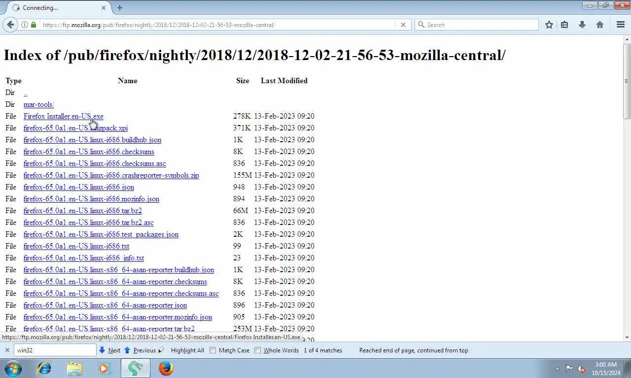Viewport: 631px width, 378px height.
Task: Find Previous match arrow
Action: coord(140,350)
